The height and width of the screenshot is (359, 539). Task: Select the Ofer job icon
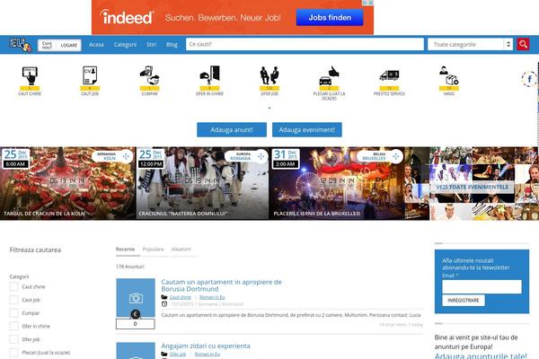(269, 75)
